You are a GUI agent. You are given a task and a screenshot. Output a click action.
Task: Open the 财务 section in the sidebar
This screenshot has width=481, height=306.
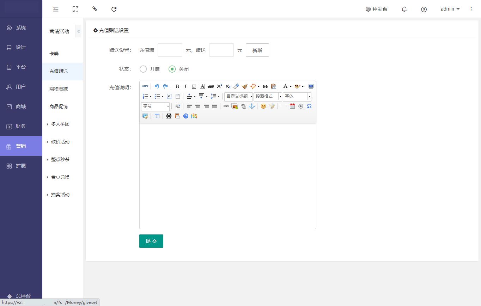(21, 126)
